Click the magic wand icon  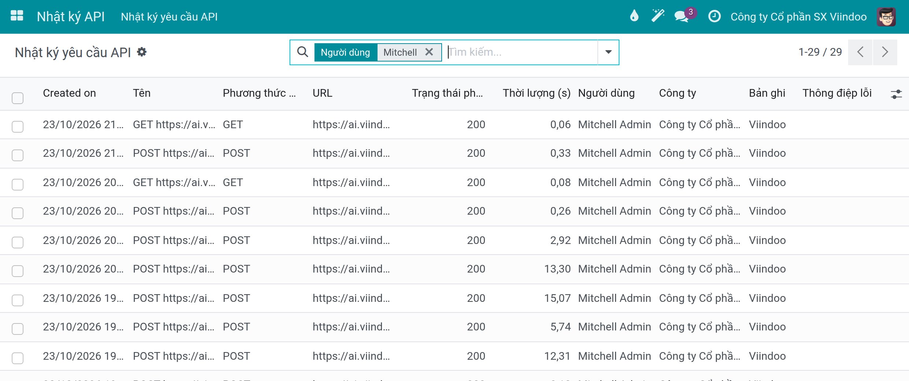(658, 16)
